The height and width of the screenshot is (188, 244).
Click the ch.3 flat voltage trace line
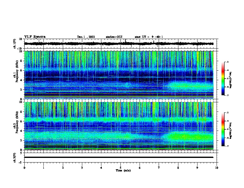pos(119,157)
